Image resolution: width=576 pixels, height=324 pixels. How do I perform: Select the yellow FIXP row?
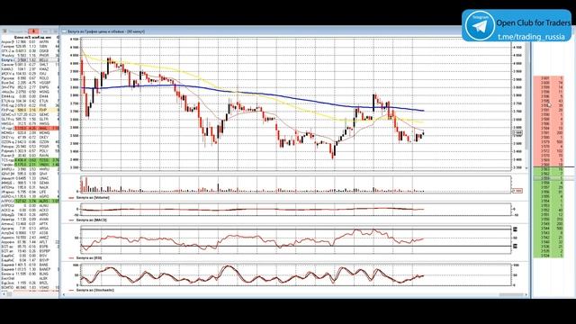(x=30, y=110)
